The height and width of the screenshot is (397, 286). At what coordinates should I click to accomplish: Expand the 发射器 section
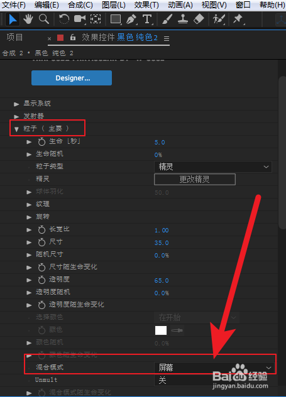(x=16, y=116)
